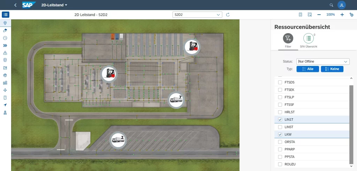Check the FTSDS checkbox
Screen dimensions: 357x171
[x=280, y=82]
